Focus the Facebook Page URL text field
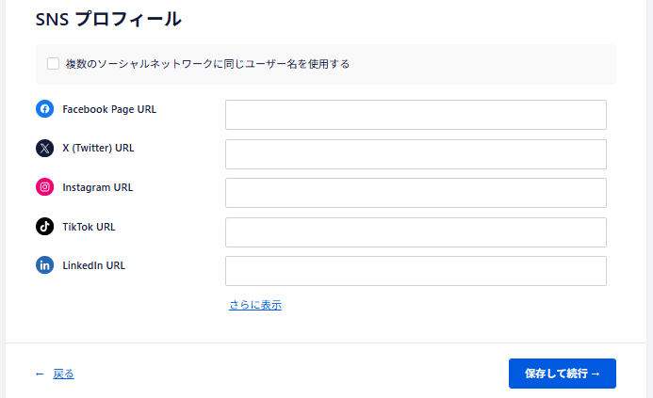The height and width of the screenshot is (398, 653). click(x=416, y=115)
